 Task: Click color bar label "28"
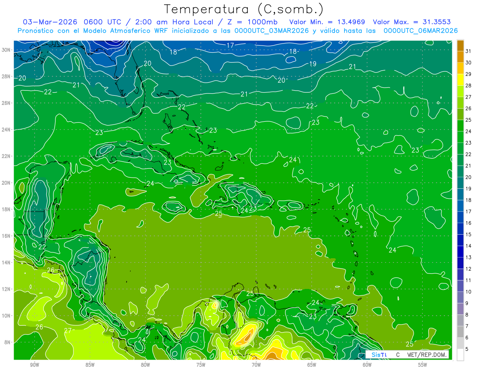(469, 85)
